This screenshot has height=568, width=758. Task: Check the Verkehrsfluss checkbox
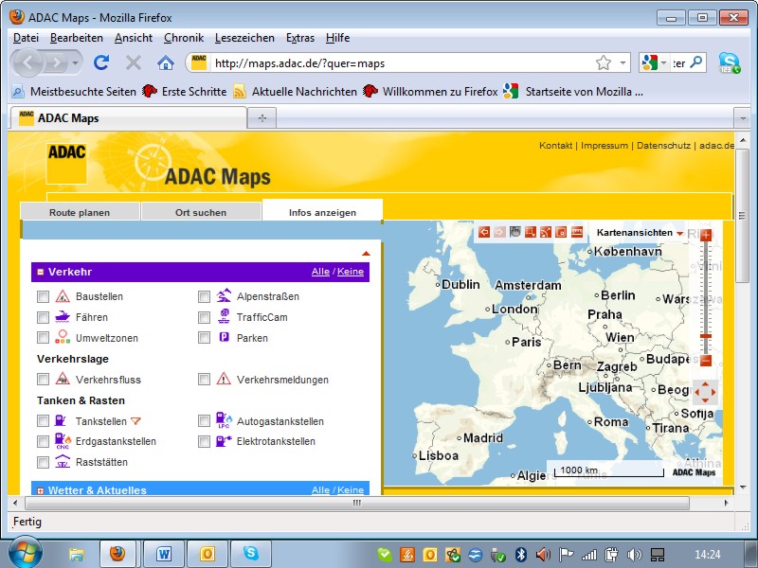43,380
